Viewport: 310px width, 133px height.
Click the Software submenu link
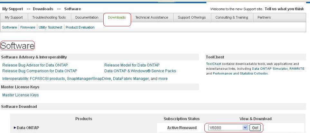[9, 27]
